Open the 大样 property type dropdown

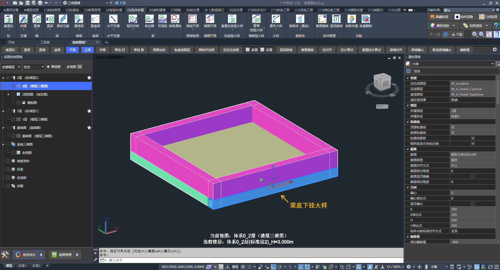click(453, 64)
